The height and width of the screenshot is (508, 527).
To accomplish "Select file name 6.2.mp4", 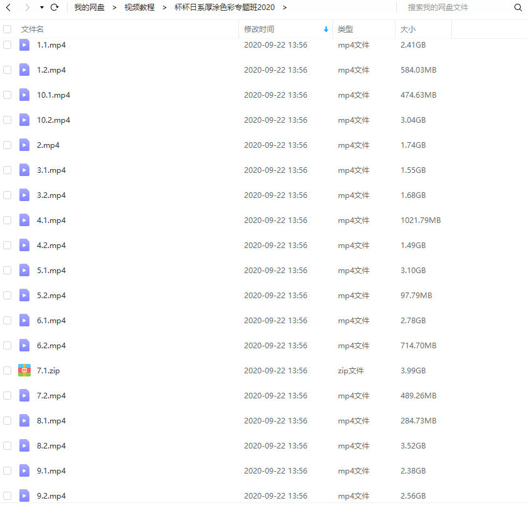I will click(51, 346).
